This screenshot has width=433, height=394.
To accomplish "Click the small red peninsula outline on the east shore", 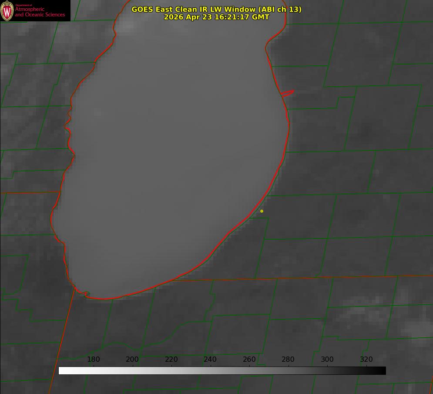I will [287, 93].
